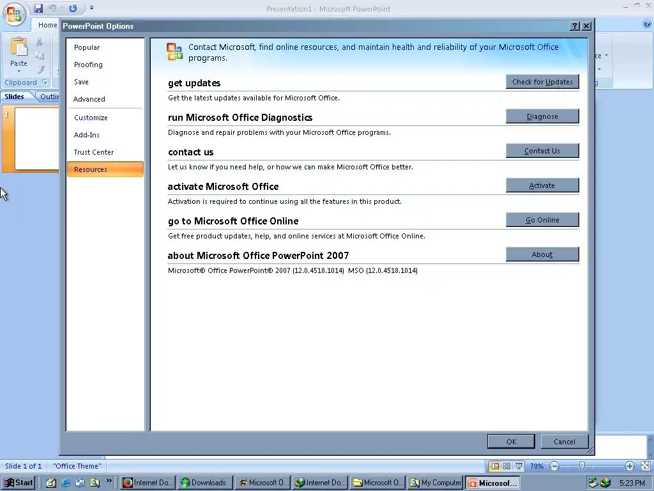Screen dimensions: 654x491
Task: Click the Office Button orb
Action: click(14, 14)
